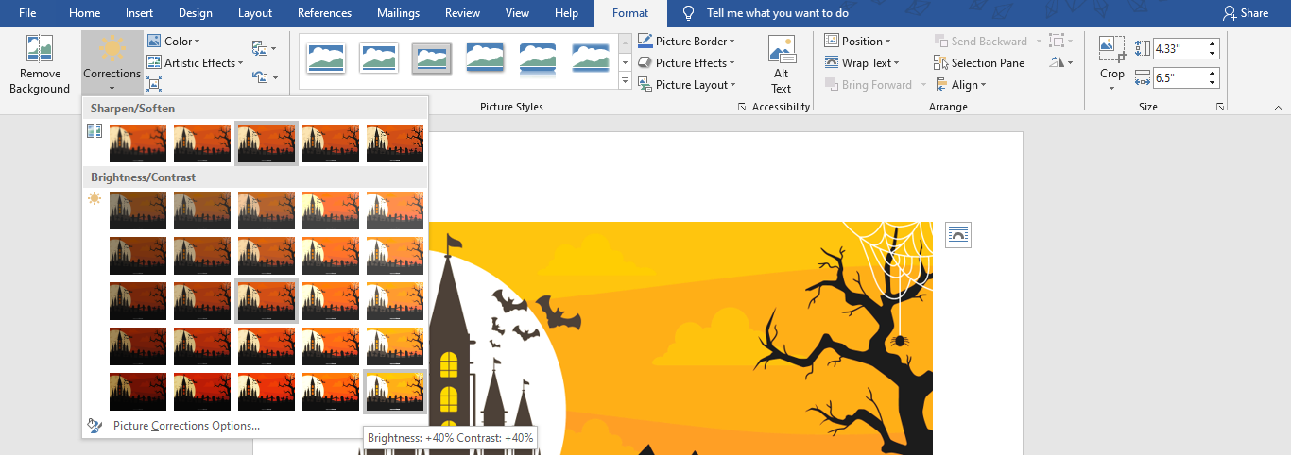Screen dimensions: 1291x455
Task: Choose the last Sharpen/Soften preset thumbnail
Action: click(x=395, y=143)
